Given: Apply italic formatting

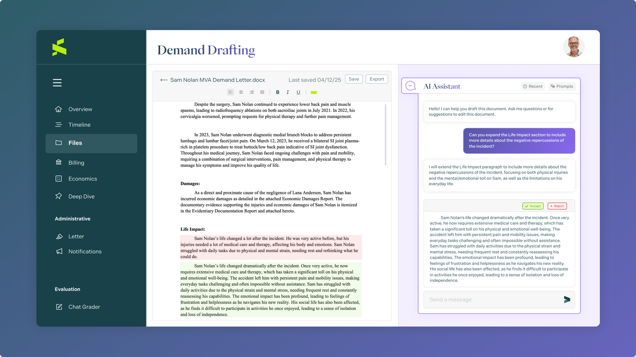Looking at the screenshot, I should [288, 92].
